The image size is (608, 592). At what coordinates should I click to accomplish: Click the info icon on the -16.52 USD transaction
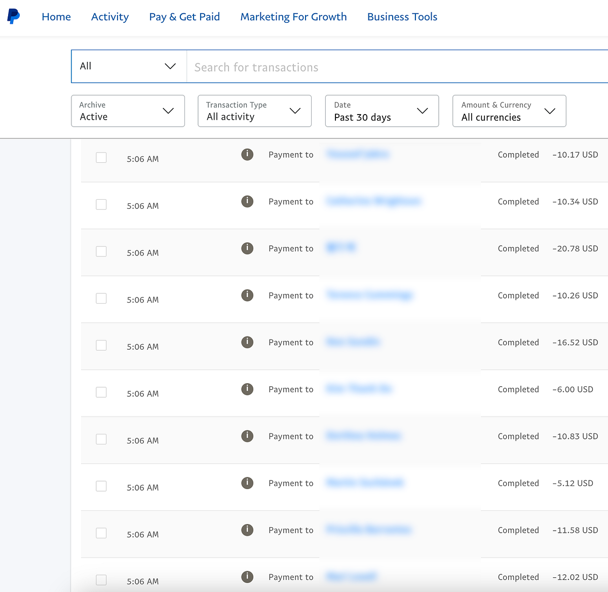click(247, 342)
